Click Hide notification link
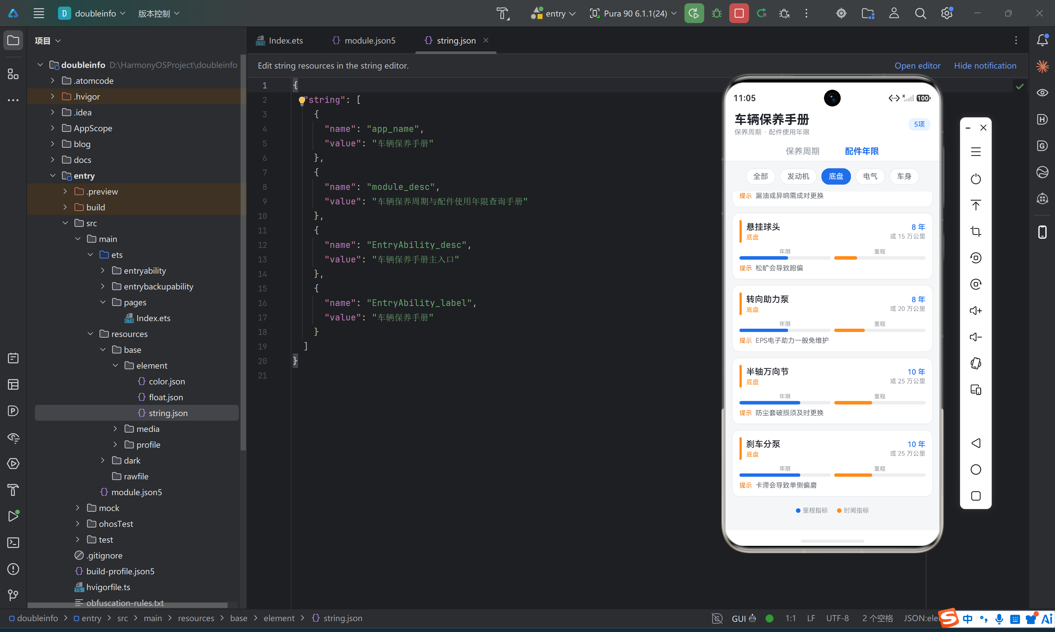Screen dimensions: 1055x632 (985, 66)
